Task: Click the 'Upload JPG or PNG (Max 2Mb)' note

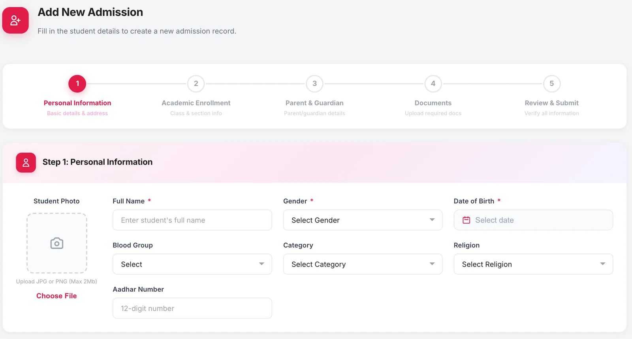Action: click(x=56, y=281)
